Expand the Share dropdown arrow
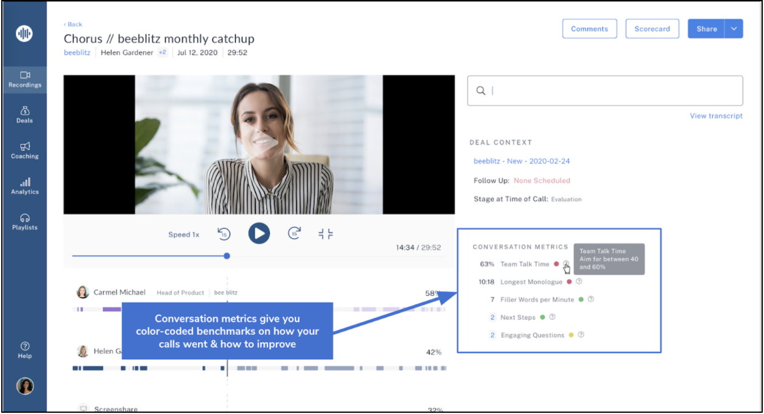764x414 pixels. [x=734, y=29]
